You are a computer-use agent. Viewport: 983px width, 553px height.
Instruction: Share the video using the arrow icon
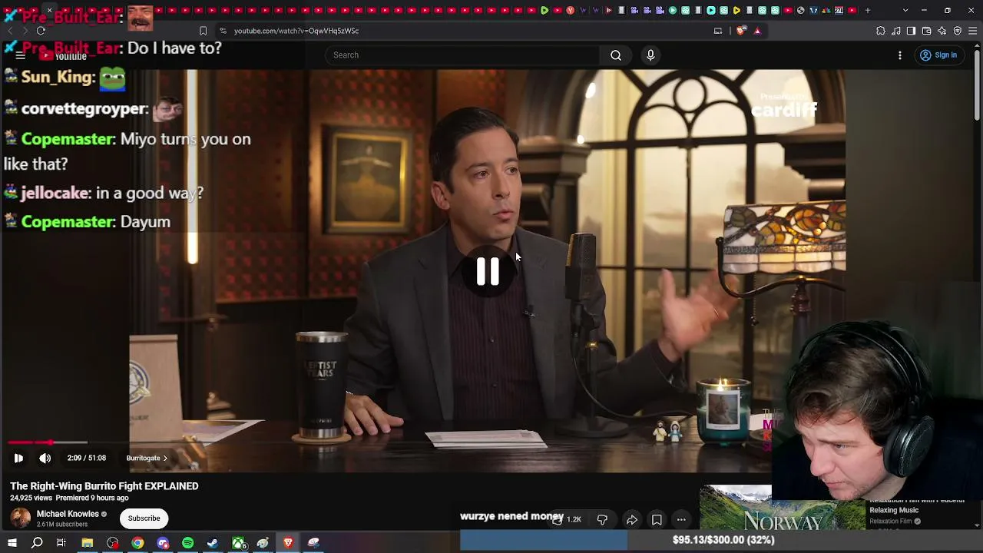coord(631,520)
